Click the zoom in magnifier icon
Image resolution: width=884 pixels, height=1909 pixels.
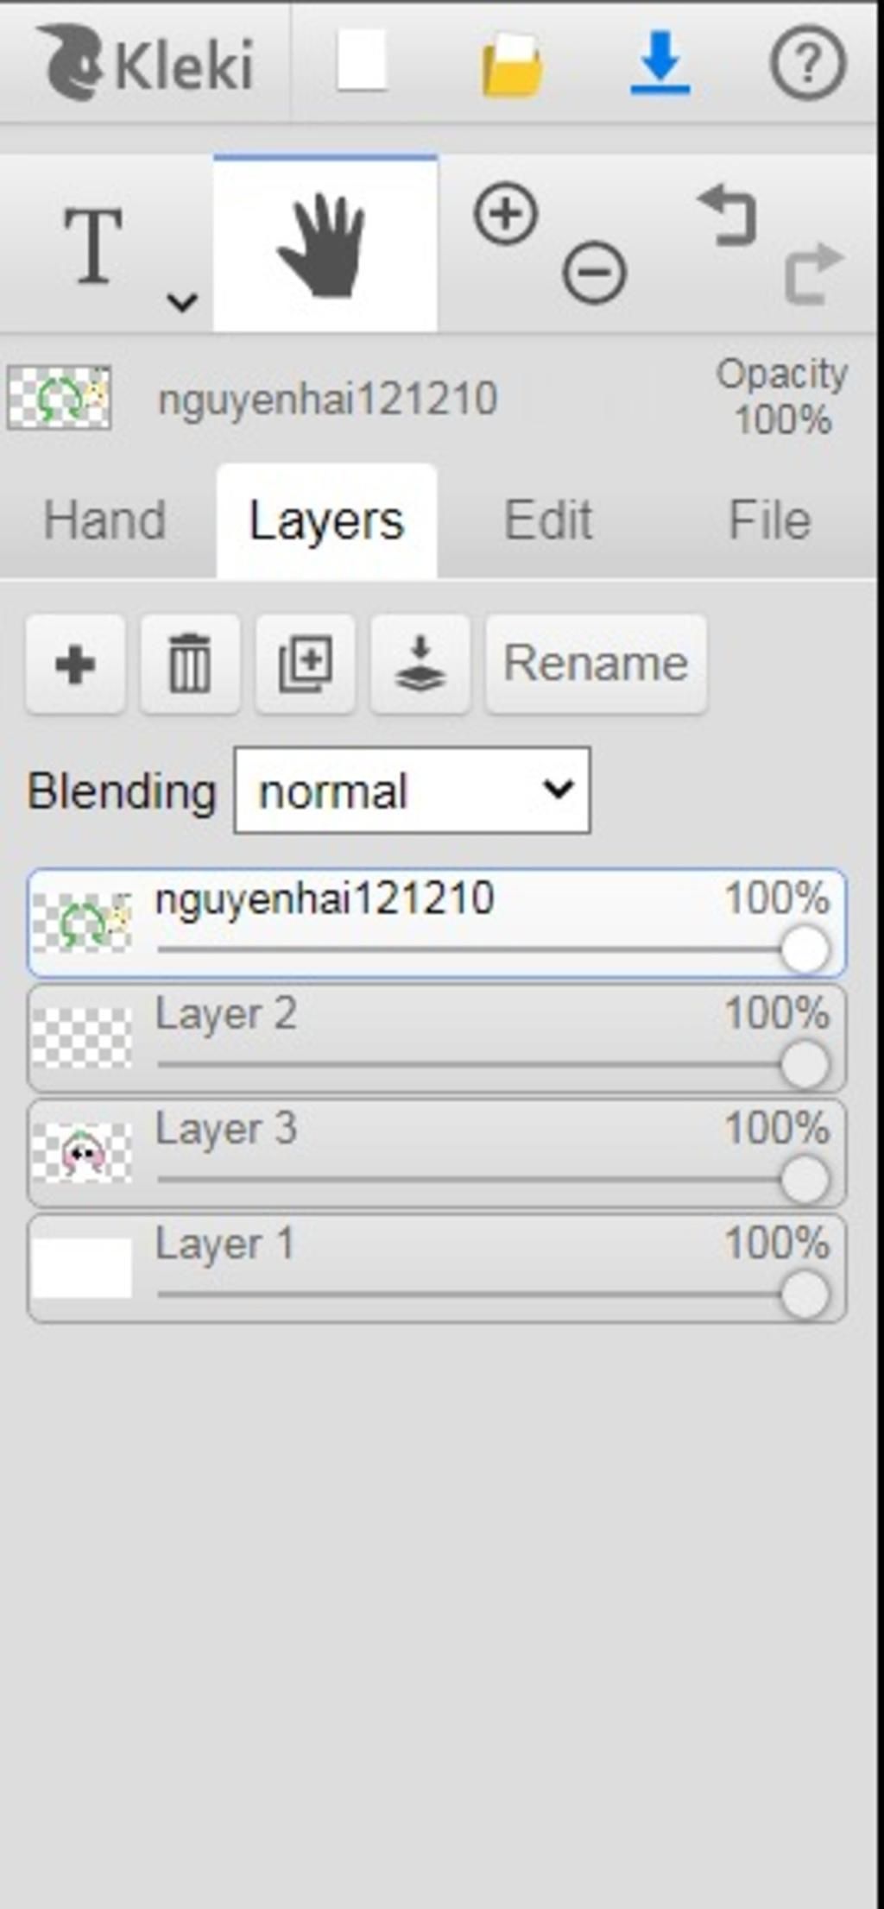point(506,214)
